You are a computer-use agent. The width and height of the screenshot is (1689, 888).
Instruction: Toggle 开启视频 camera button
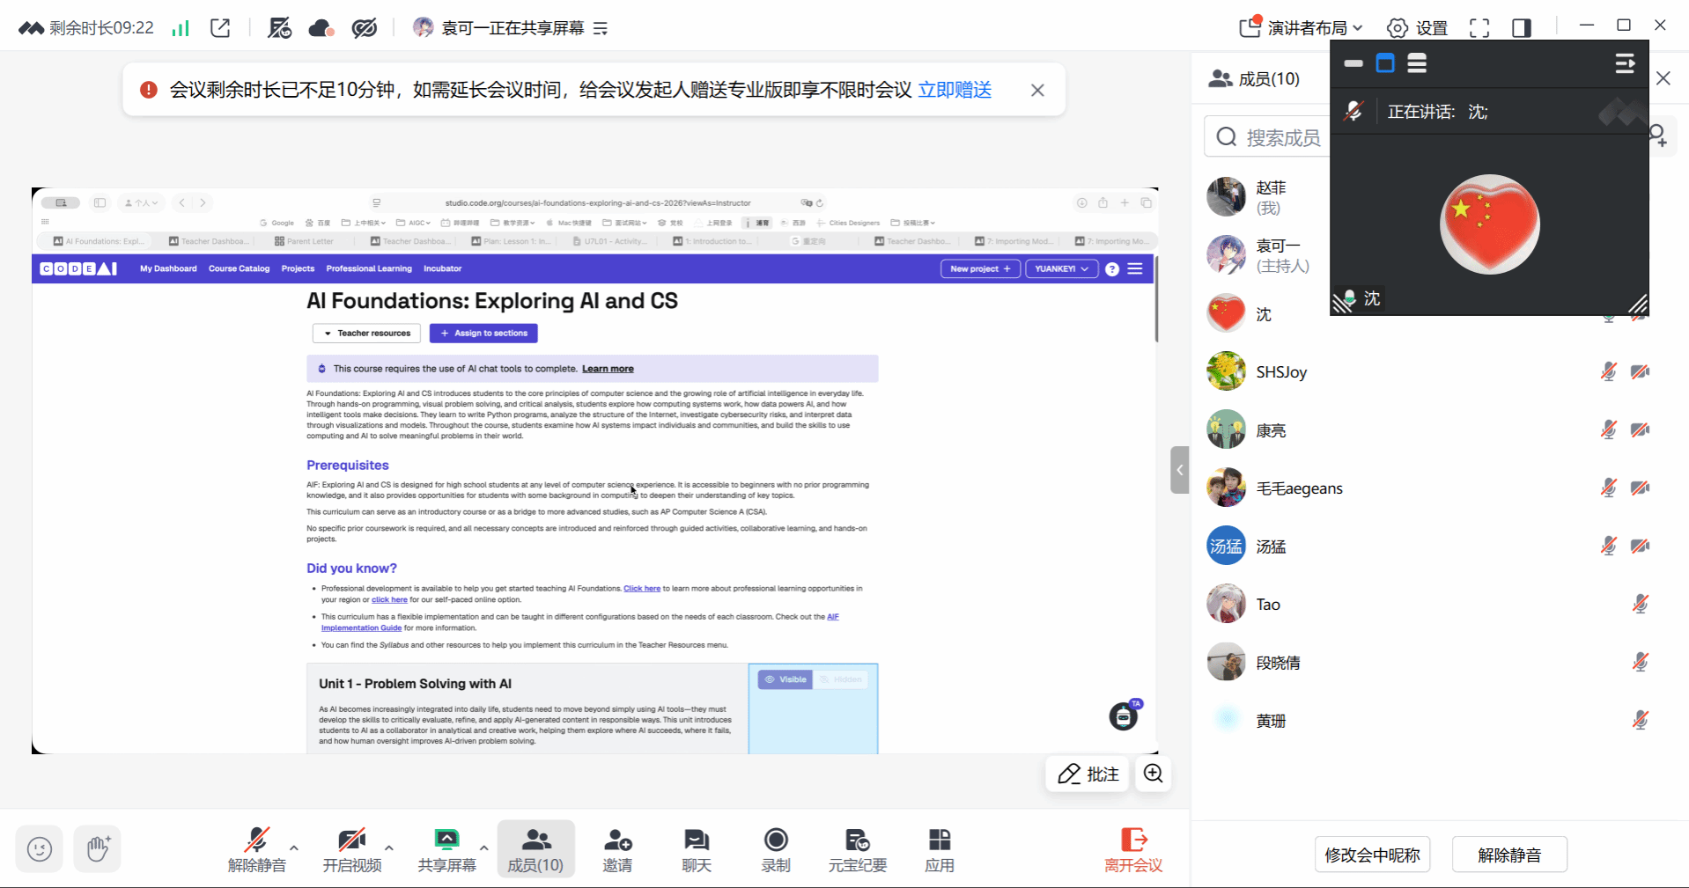(352, 850)
